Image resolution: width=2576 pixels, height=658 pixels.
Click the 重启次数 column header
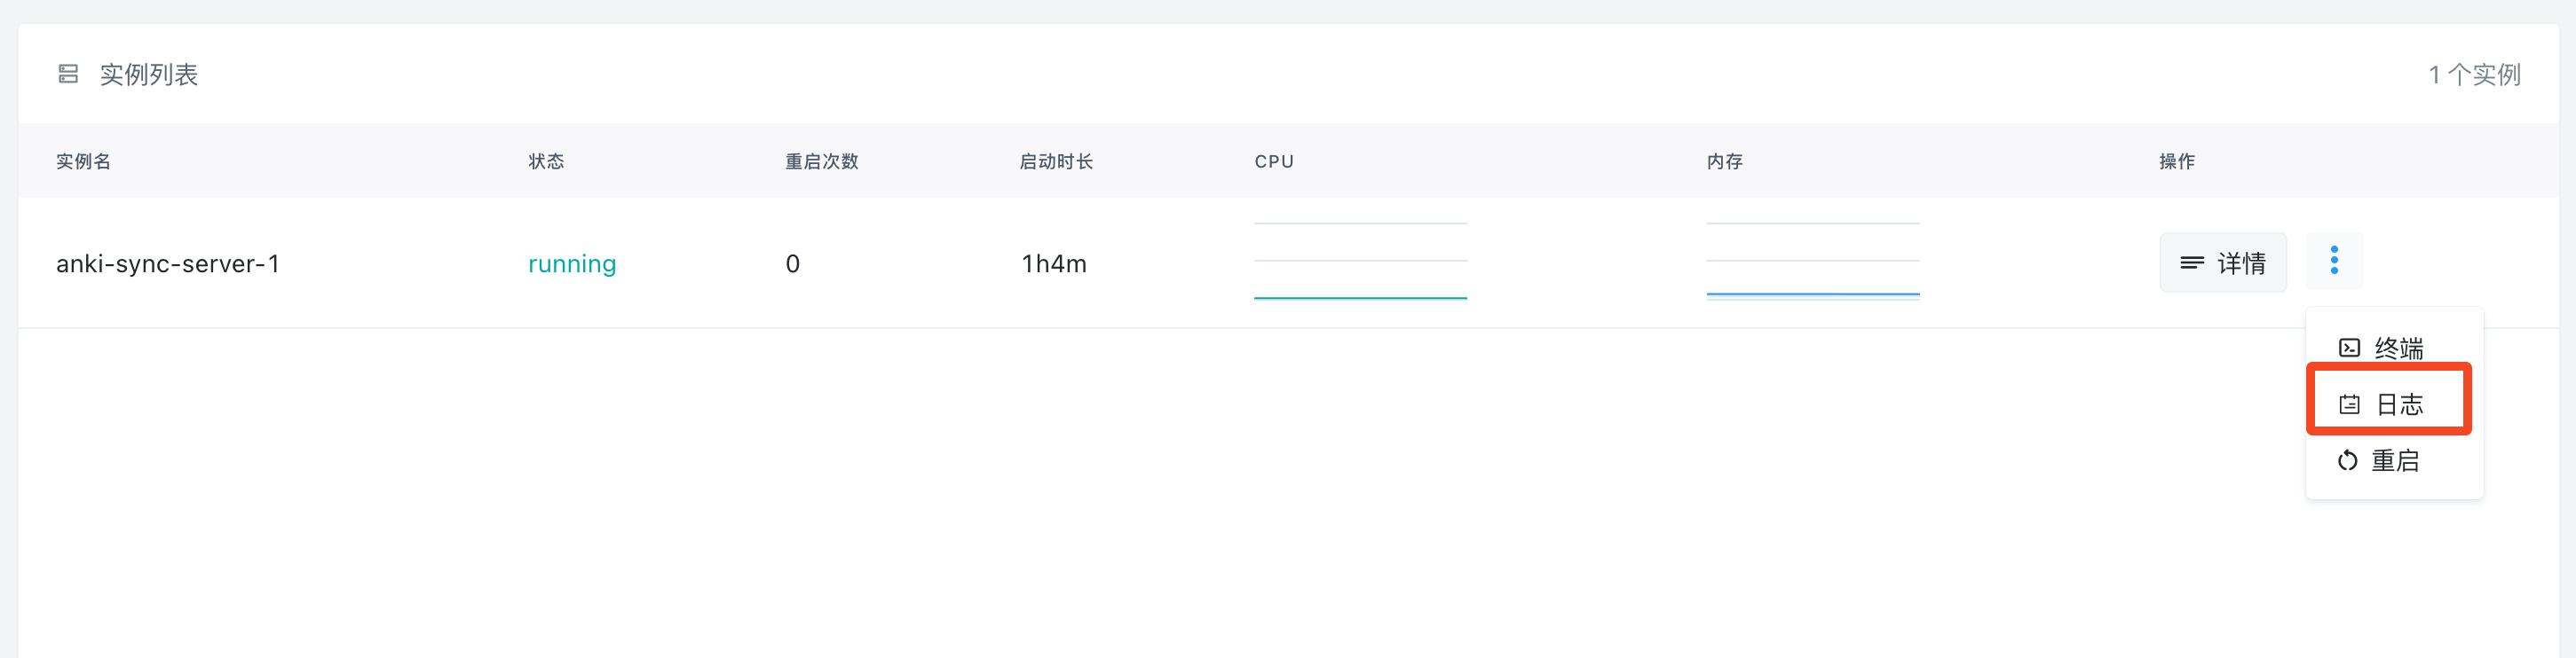821,161
